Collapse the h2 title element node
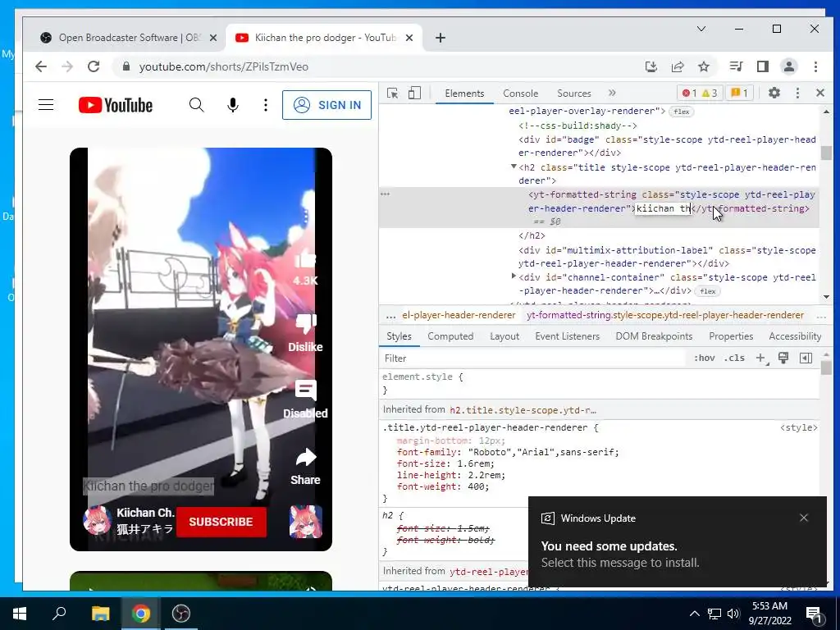The height and width of the screenshot is (630, 840). [x=514, y=167]
